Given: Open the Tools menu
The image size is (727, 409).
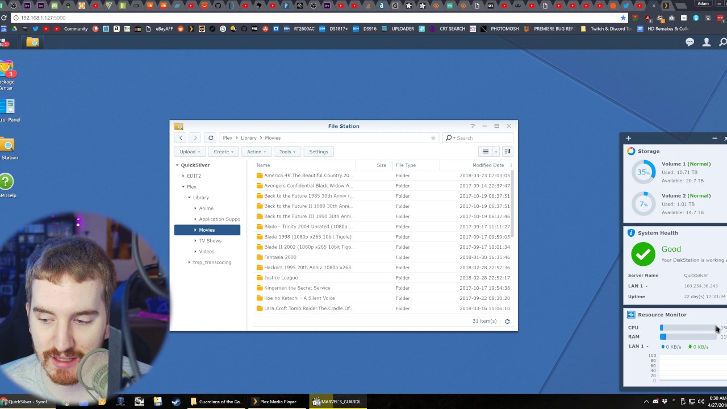Looking at the screenshot, I should pyautogui.click(x=287, y=152).
